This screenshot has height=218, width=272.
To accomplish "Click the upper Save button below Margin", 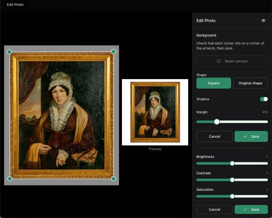I will click(251, 137).
